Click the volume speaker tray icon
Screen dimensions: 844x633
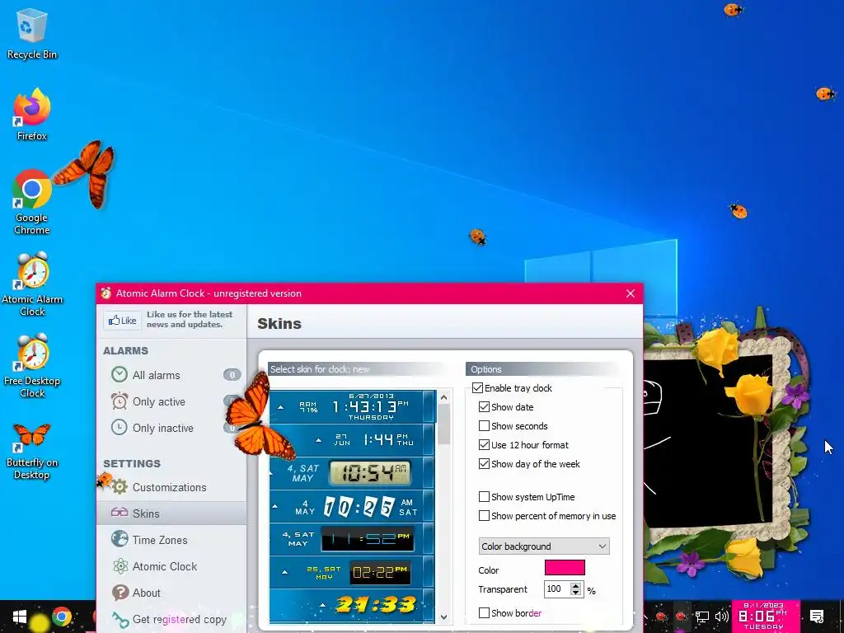[x=722, y=617]
